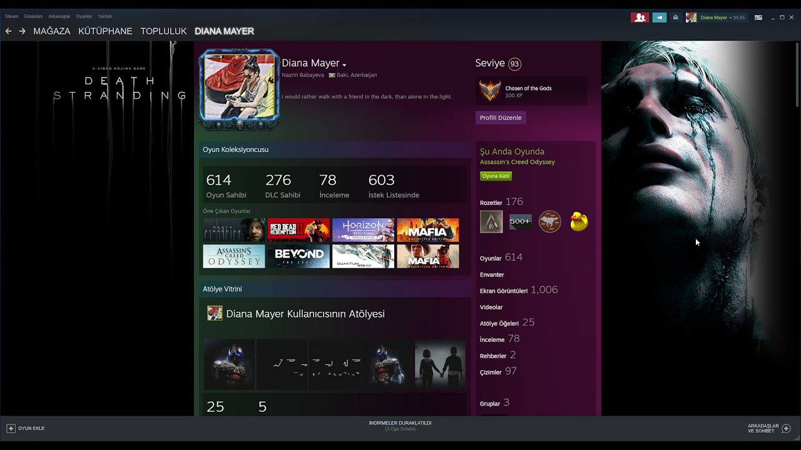Go forward with the right arrow
Screen dimensions: 801x450
[x=23, y=31]
